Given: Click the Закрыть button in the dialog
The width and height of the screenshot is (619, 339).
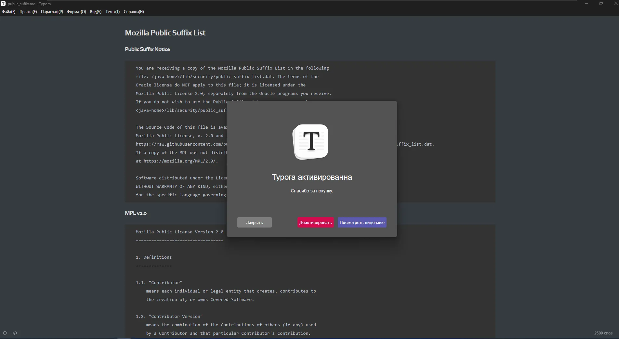Looking at the screenshot, I should pyautogui.click(x=255, y=222).
